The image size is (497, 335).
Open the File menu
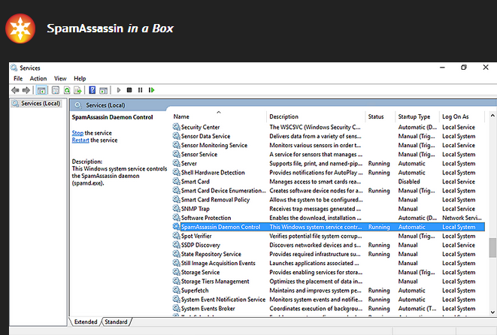click(18, 78)
